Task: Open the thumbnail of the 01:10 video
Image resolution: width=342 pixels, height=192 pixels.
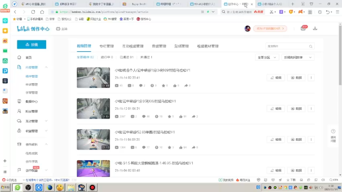Action: 93,140
